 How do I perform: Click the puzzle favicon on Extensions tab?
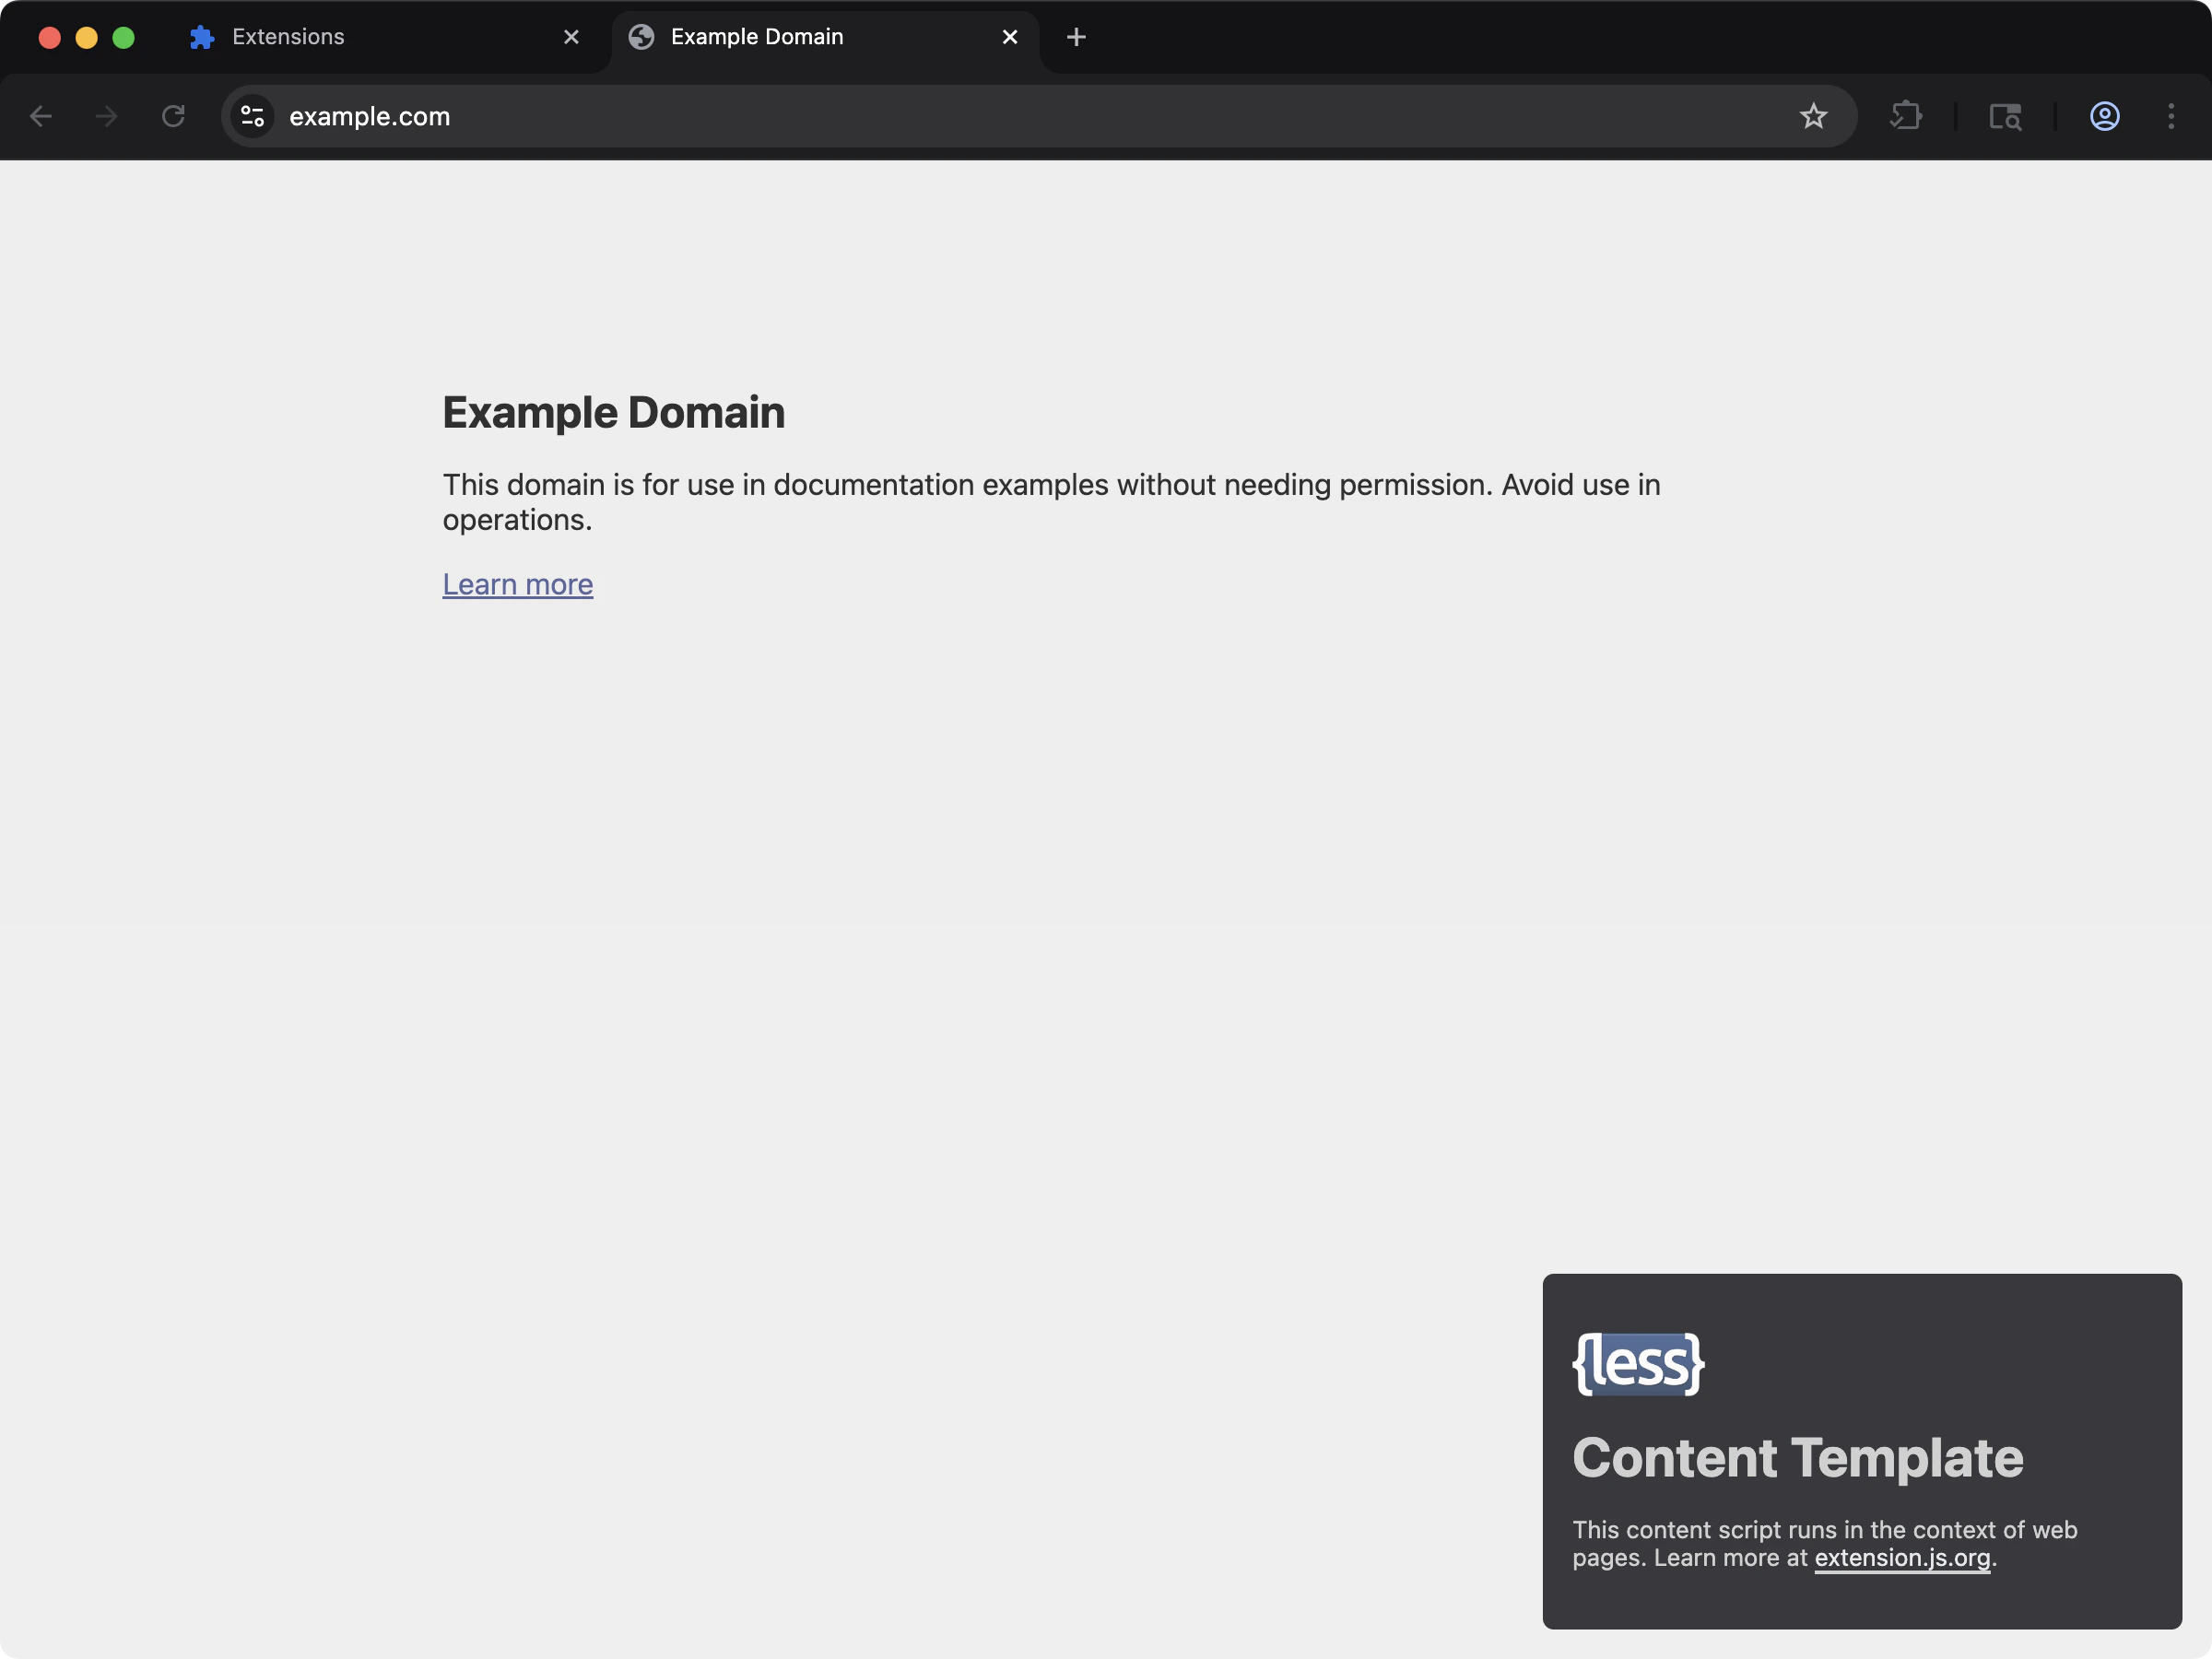pos(201,36)
